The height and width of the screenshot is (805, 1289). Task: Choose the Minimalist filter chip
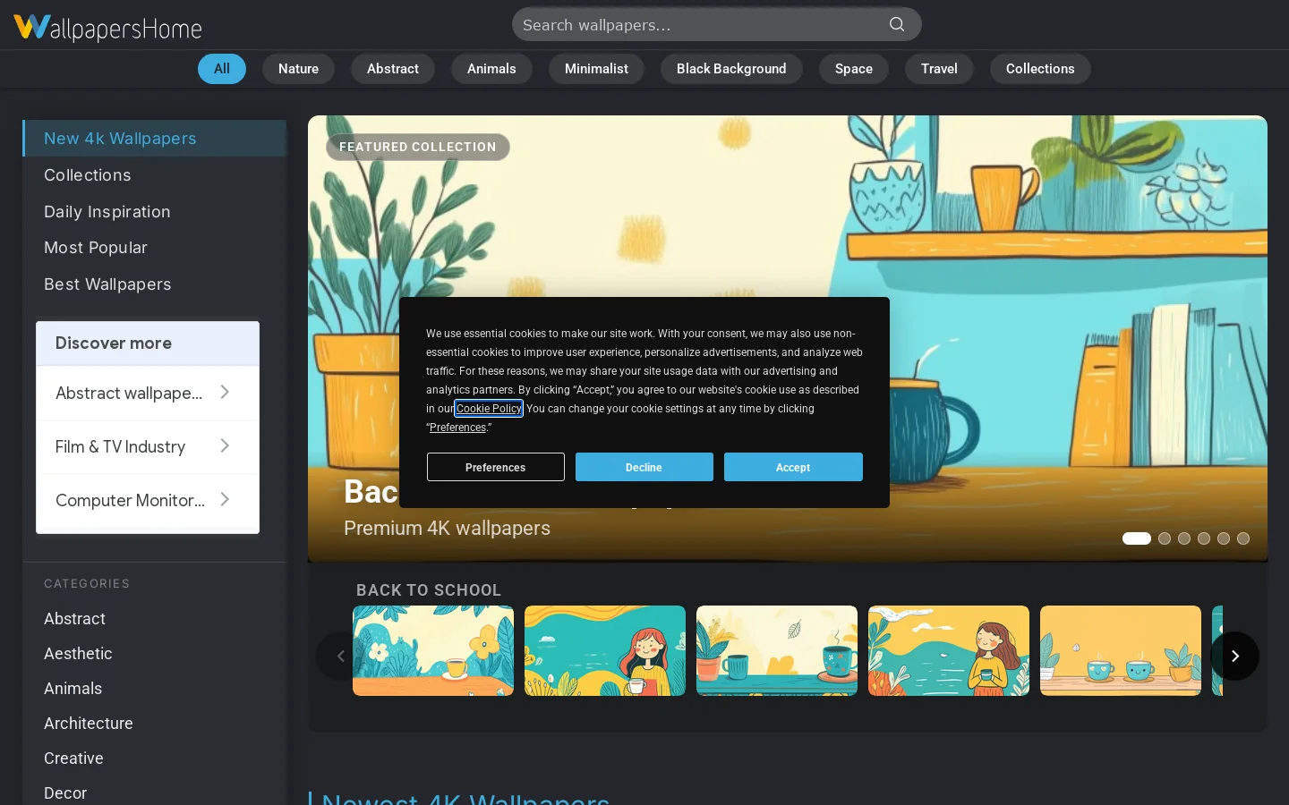click(596, 69)
